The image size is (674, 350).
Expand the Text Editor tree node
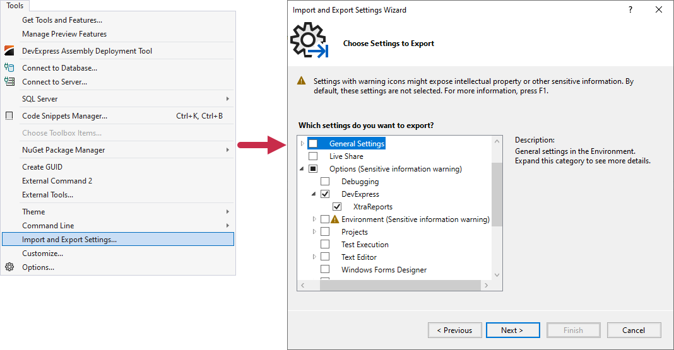[314, 257]
